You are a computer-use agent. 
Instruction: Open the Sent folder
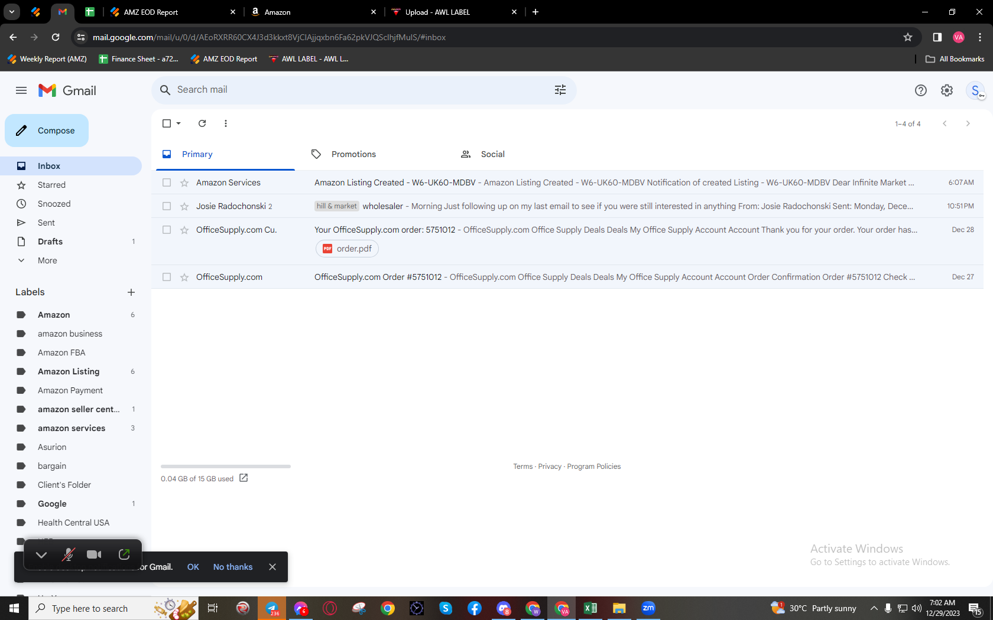pyautogui.click(x=71, y=223)
